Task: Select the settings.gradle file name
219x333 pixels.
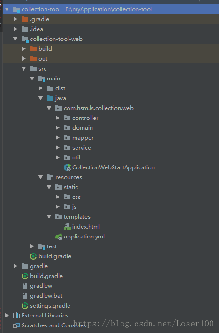Action: click(x=50, y=306)
